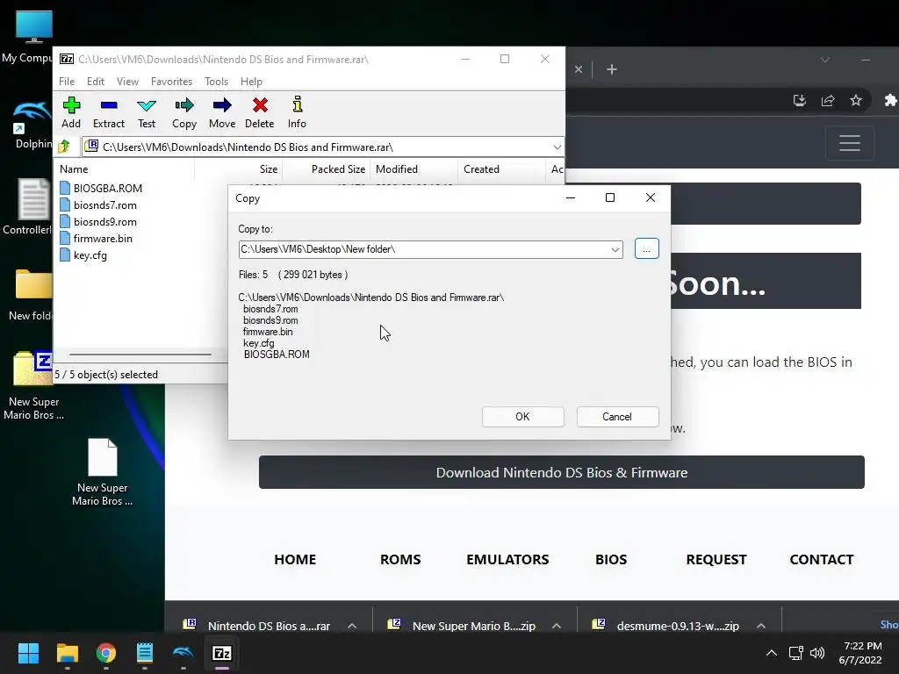Open network settings in the system tray
The height and width of the screenshot is (674, 899).
click(795, 653)
